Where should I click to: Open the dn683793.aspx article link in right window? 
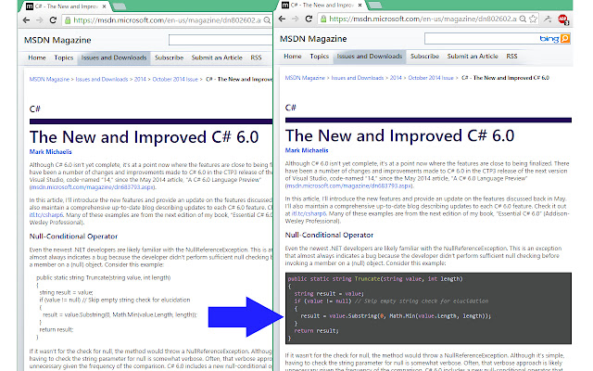349,186
